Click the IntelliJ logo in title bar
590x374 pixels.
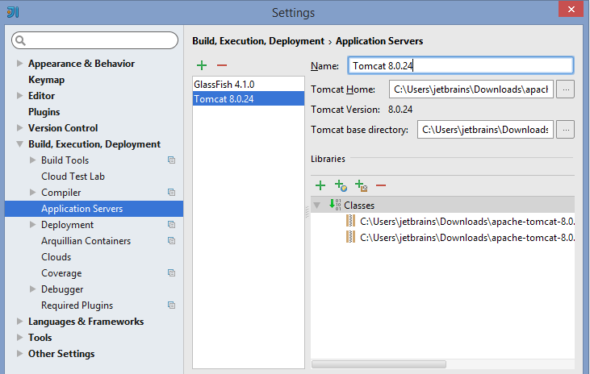click(13, 12)
